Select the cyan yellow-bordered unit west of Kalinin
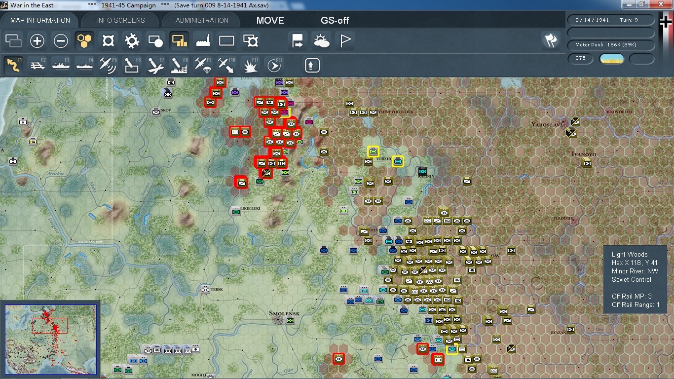This screenshot has width=674, height=379. (x=398, y=161)
